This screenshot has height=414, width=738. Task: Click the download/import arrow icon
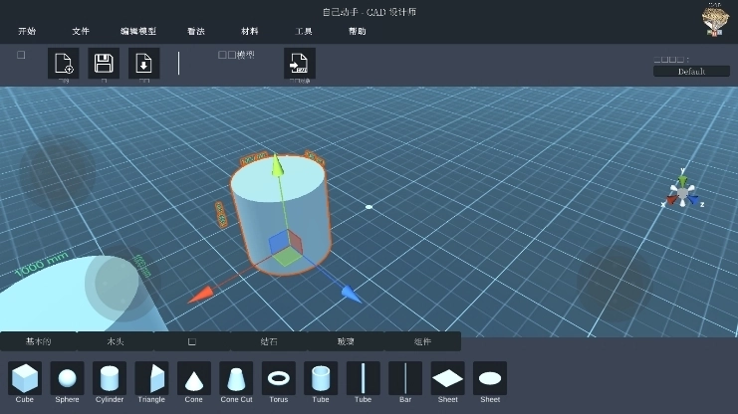point(143,64)
